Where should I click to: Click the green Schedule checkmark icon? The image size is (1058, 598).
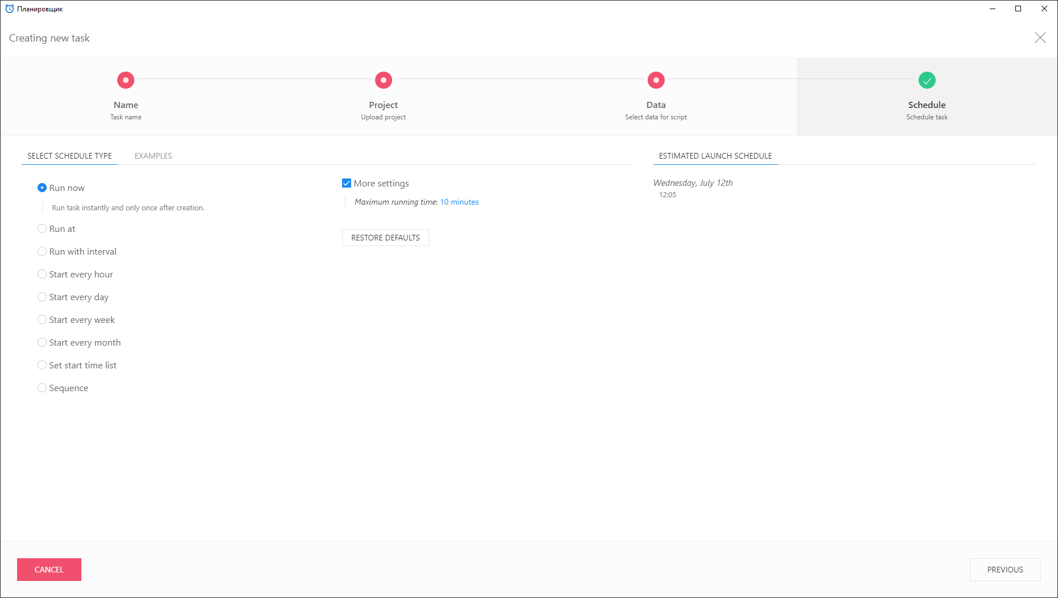tap(927, 80)
